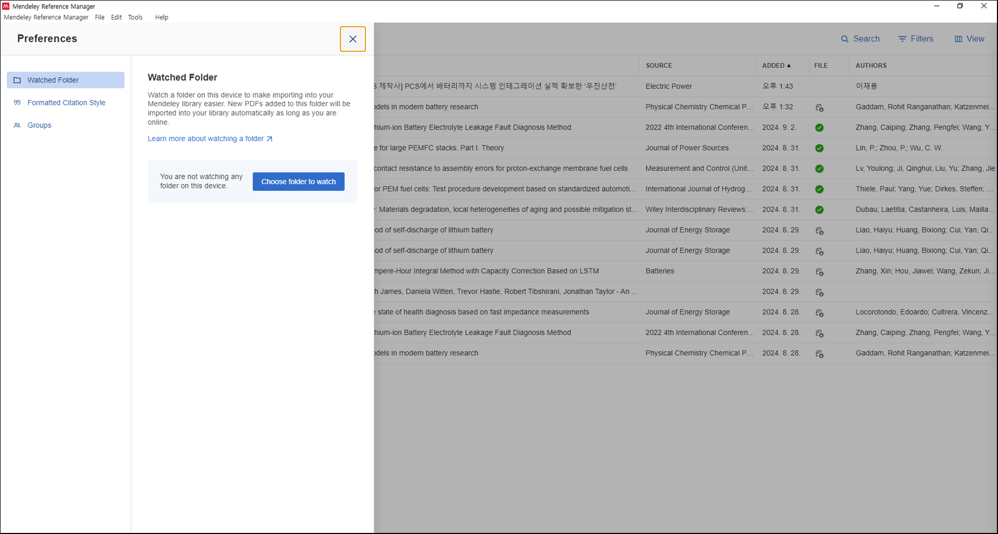
Task: Click the add-file icon for Gaddam row added 오후 1:32
Action: pyautogui.click(x=820, y=108)
